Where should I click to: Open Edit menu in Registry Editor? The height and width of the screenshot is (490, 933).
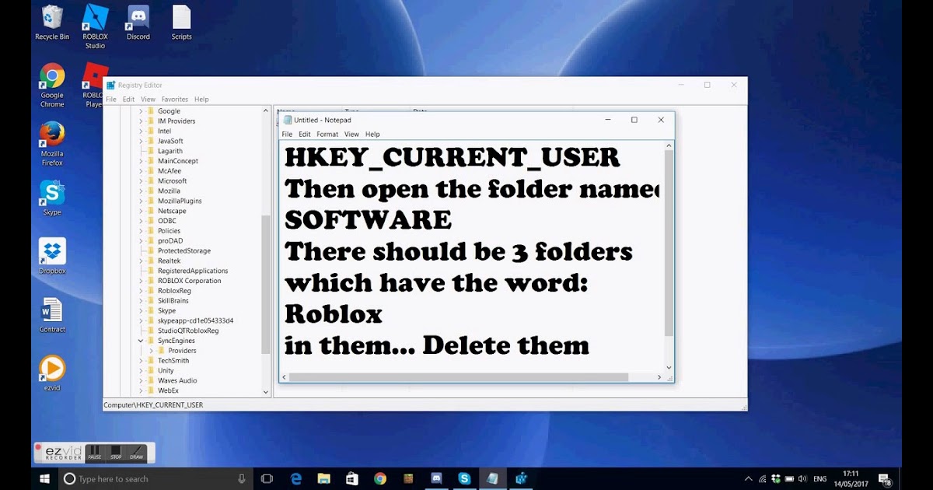(x=128, y=100)
